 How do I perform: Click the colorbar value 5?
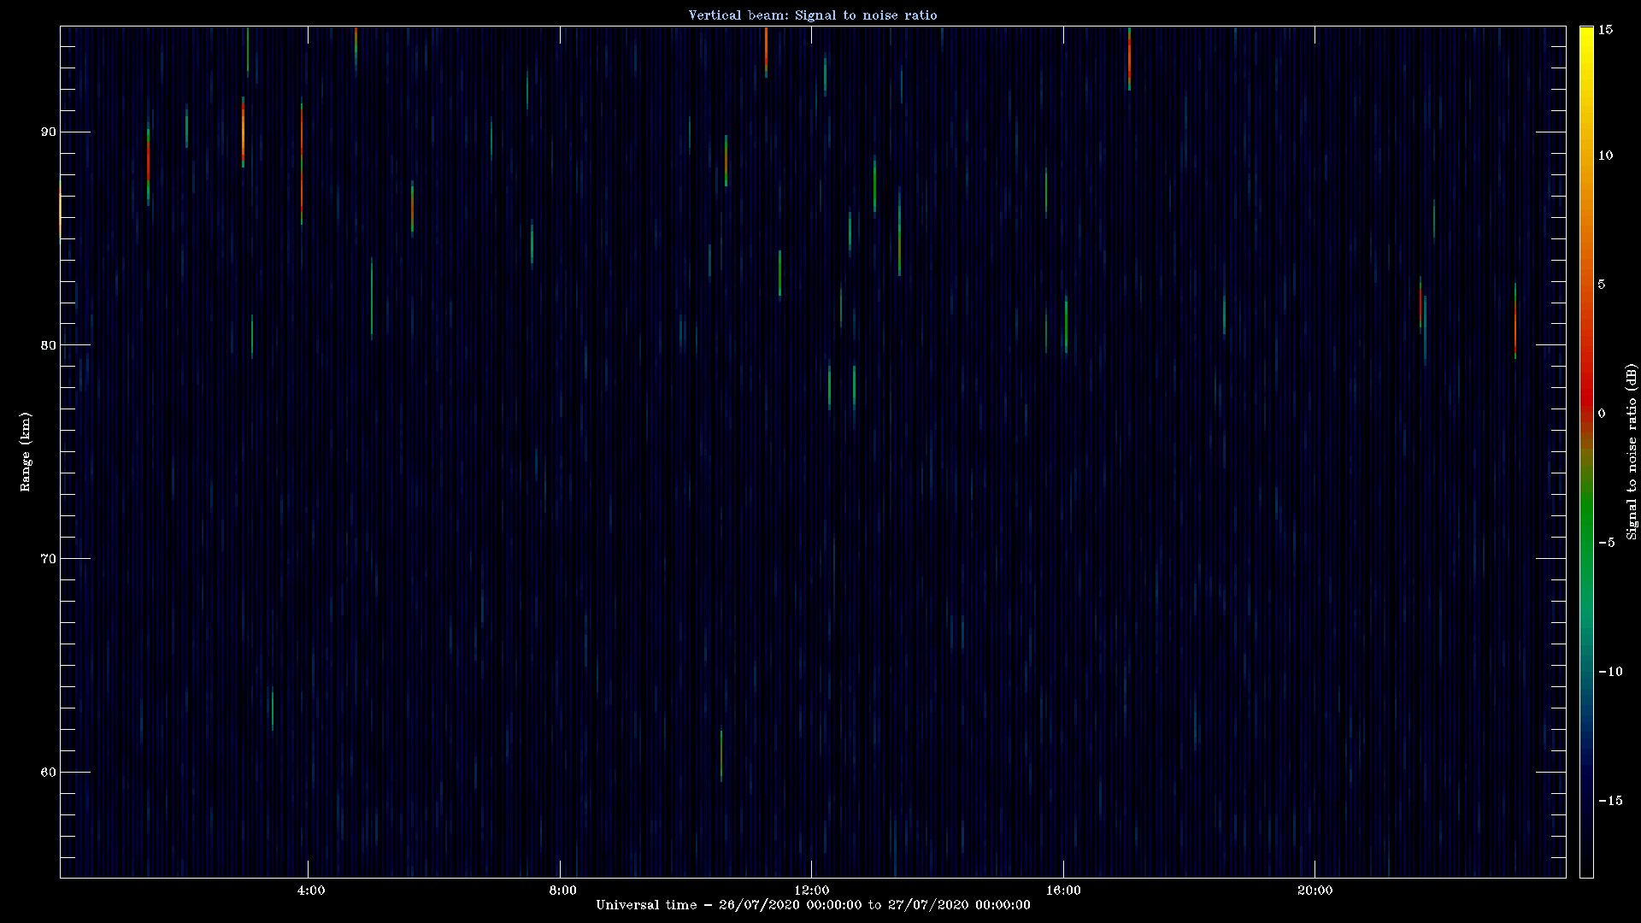1603,285
